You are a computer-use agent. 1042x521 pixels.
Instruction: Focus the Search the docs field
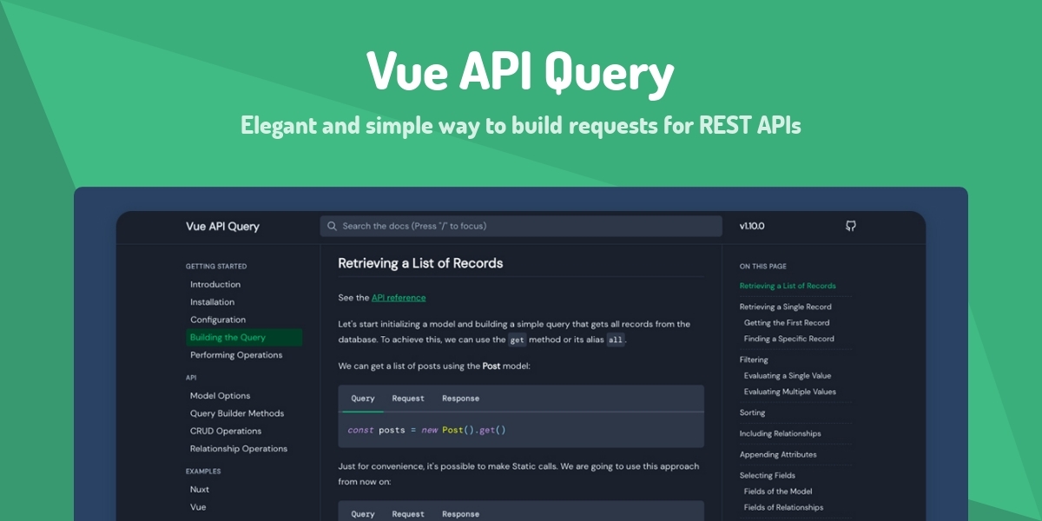coord(521,226)
